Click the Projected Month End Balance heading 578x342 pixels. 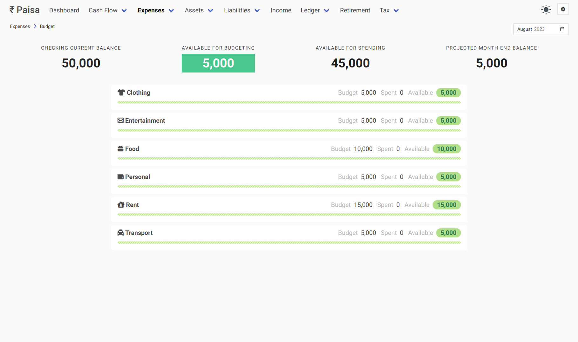pos(492,48)
